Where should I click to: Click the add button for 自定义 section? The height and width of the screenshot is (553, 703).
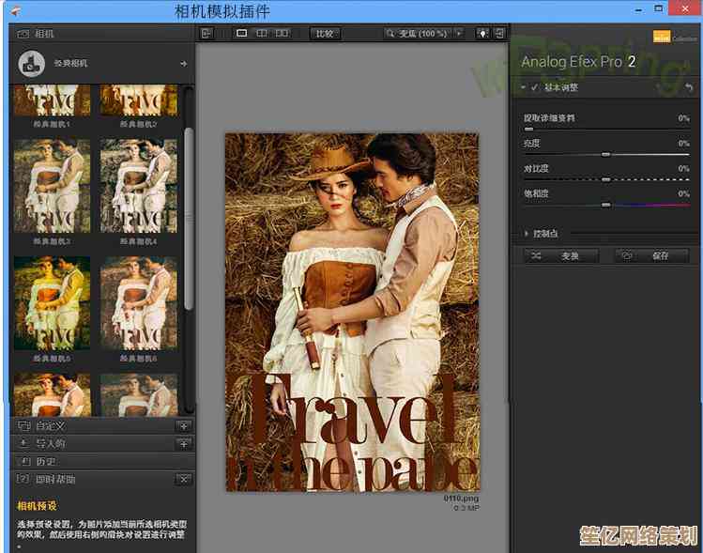click(x=184, y=426)
